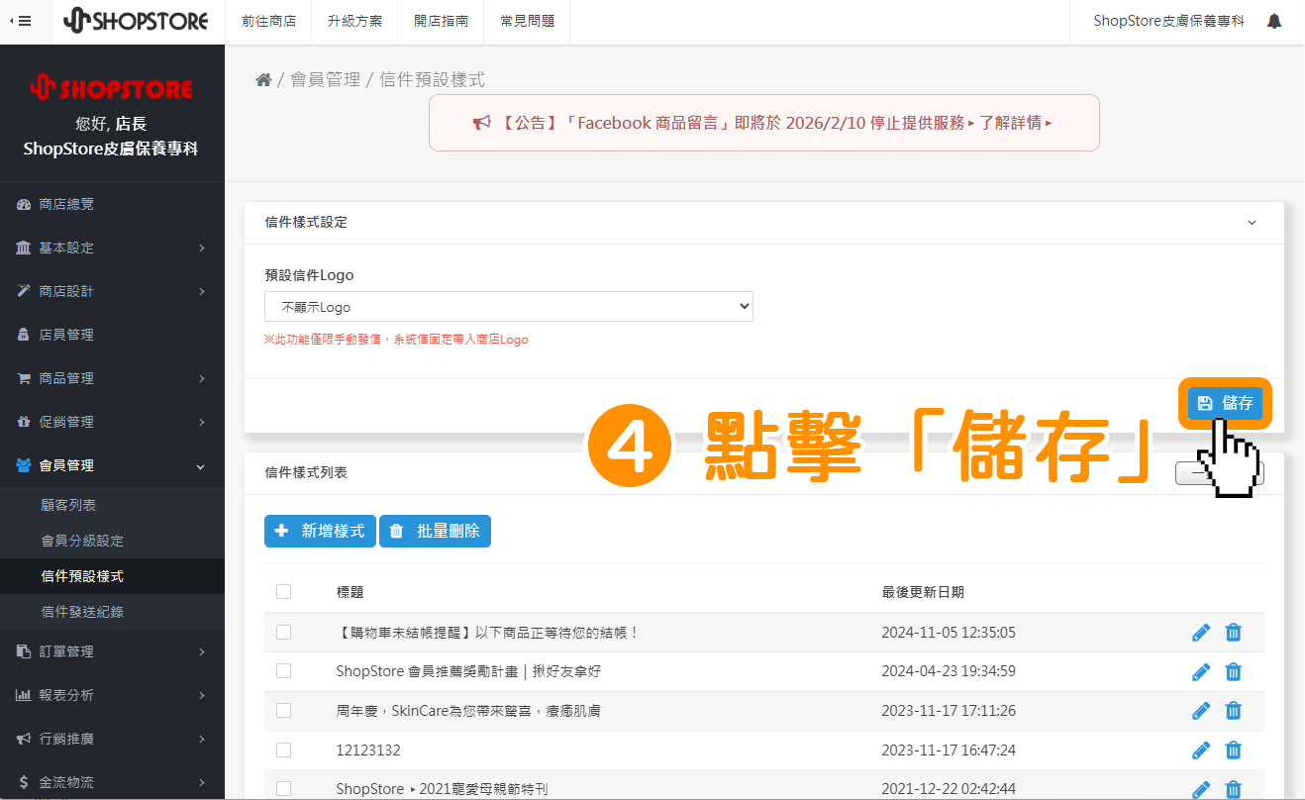Click the home icon in the breadcrumb

(263, 79)
